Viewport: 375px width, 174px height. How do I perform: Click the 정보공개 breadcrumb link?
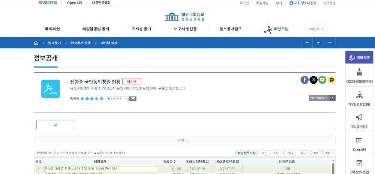(x=54, y=43)
